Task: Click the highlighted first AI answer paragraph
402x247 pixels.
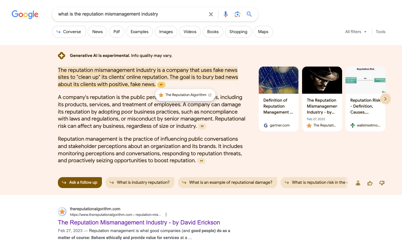Action: [148, 77]
